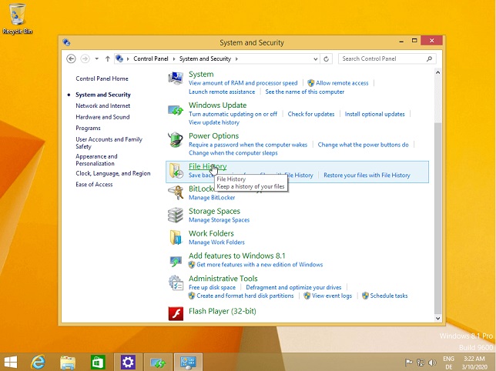Click the ENG DE language indicator
Image resolution: width=496 pixels, height=371 pixels.
point(448,363)
